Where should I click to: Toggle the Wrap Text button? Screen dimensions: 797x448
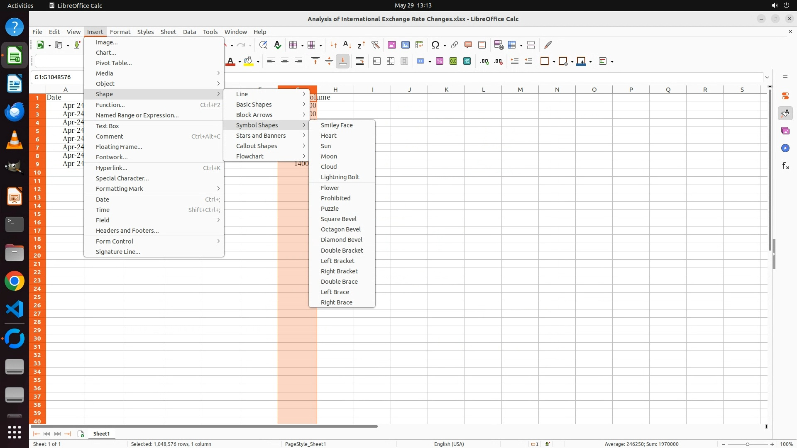360,61
